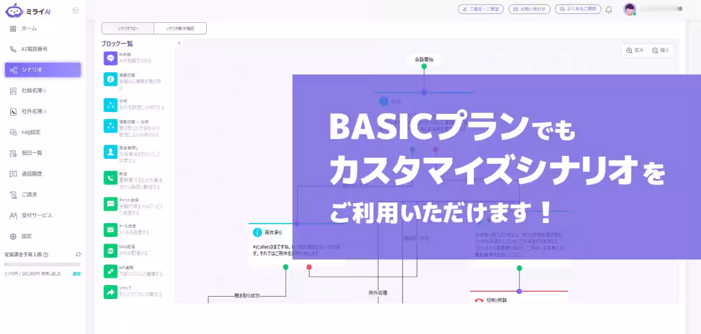This screenshot has width=701, height=334.
Task: Click the 設定 gear icon
Action: [13, 236]
